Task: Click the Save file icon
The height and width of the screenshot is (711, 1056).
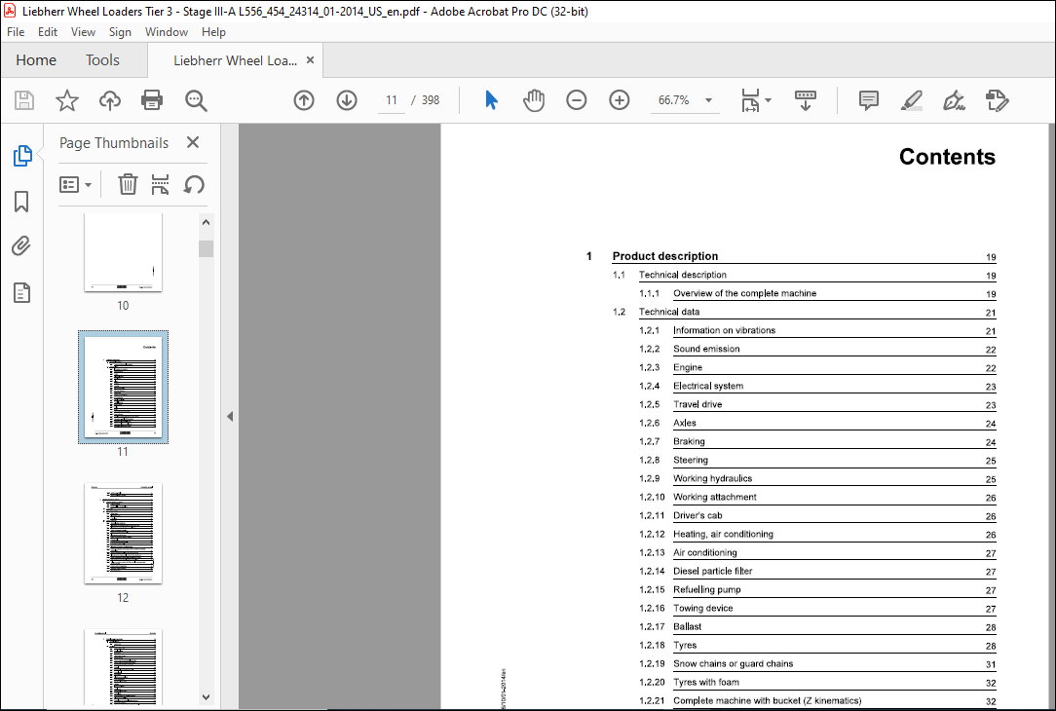Action: tap(24, 100)
